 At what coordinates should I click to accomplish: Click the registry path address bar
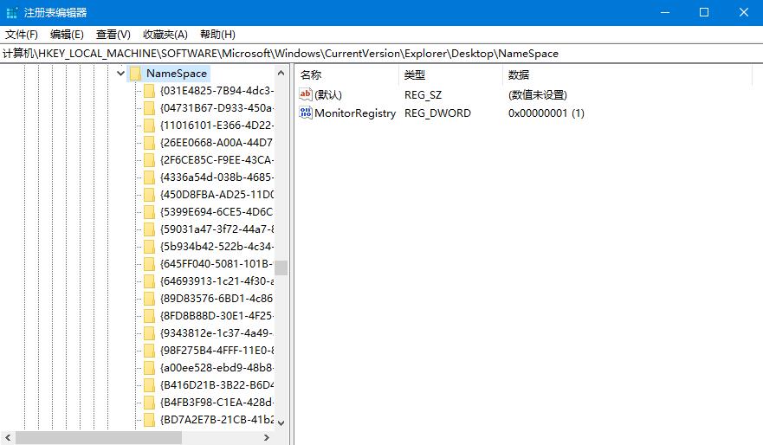(x=381, y=54)
